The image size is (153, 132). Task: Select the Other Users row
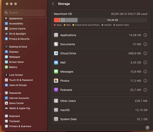tap(101, 101)
